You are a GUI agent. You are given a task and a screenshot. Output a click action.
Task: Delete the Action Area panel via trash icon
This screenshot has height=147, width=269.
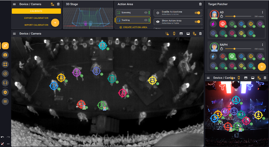200,4
